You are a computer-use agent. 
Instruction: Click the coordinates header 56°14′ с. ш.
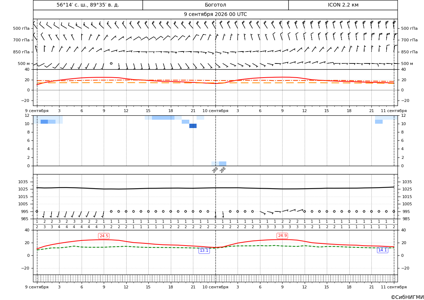coord(88,5)
